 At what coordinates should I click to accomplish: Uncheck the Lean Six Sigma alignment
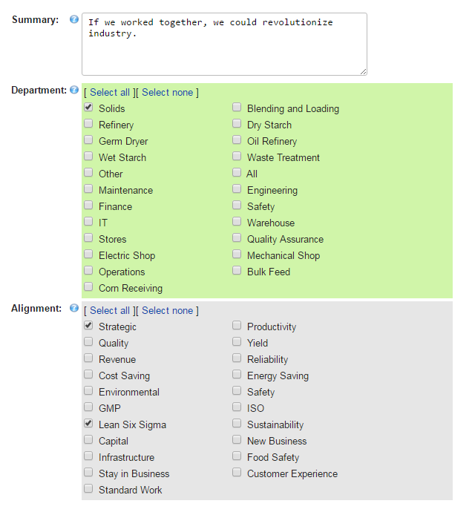pyautogui.click(x=88, y=424)
